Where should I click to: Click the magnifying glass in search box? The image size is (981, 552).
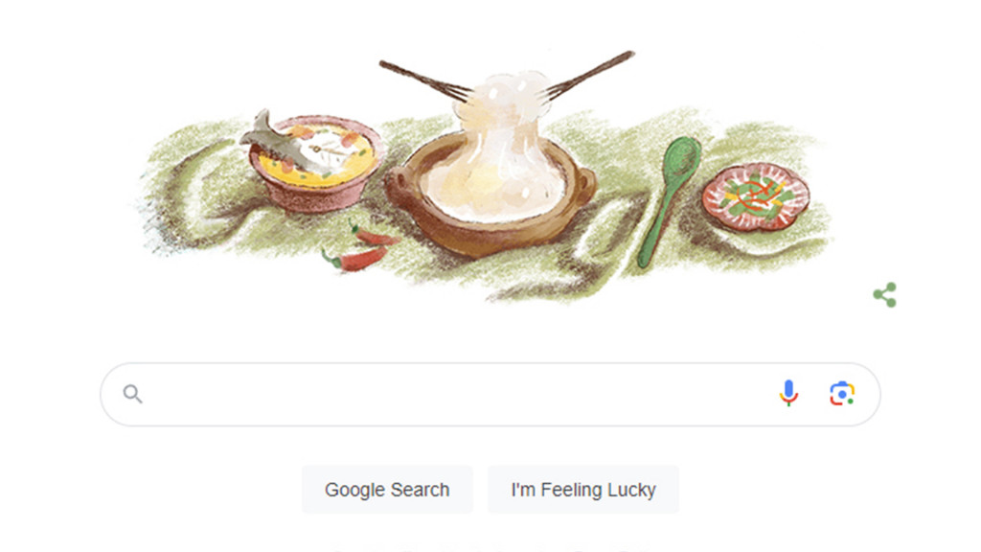click(x=132, y=394)
